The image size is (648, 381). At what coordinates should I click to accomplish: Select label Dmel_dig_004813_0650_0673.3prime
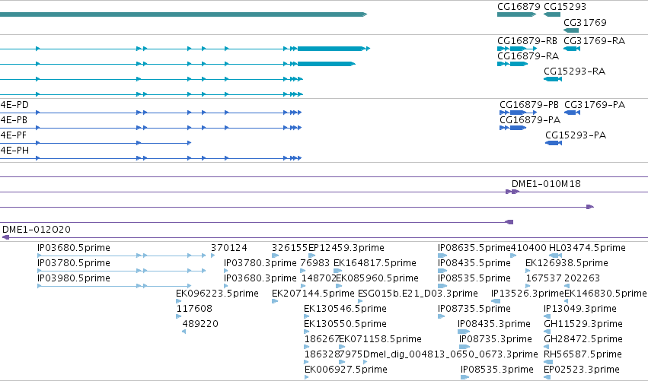451,354
